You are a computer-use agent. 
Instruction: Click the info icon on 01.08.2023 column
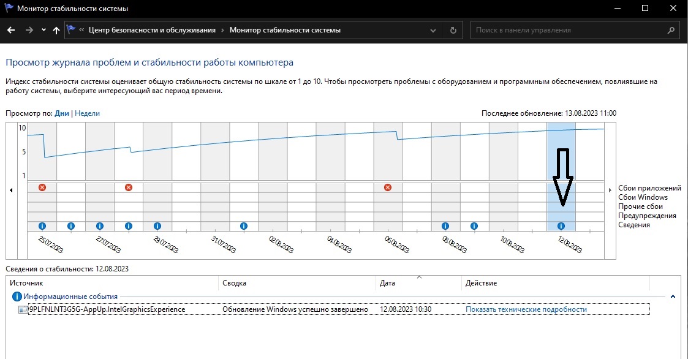pos(244,226)
